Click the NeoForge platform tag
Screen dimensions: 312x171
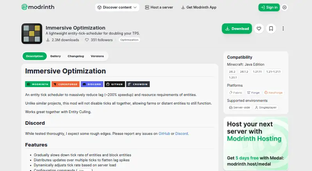(273, 92)
